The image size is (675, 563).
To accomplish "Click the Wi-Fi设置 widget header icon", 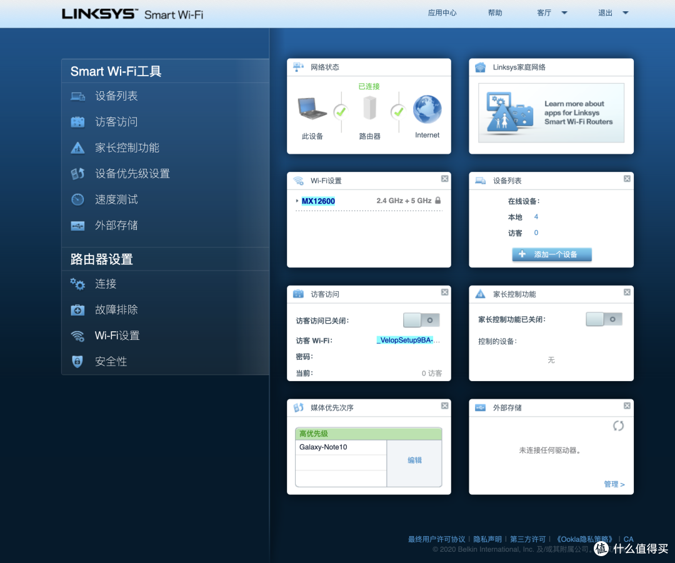I will 299,181.
